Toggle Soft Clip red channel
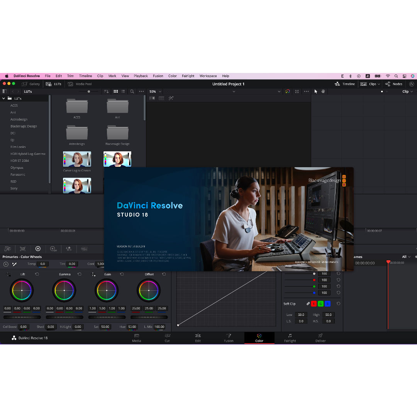This screenshot has height=417, width=417. pos(314,304)
